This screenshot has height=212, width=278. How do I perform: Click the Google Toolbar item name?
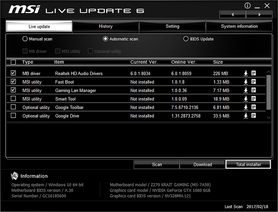[x=69, y=108]
